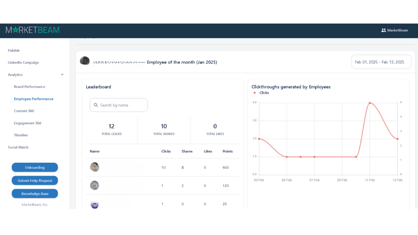Open the Publish menu item
The height and width of the screenshot is (235, 418).
point(14,51)
